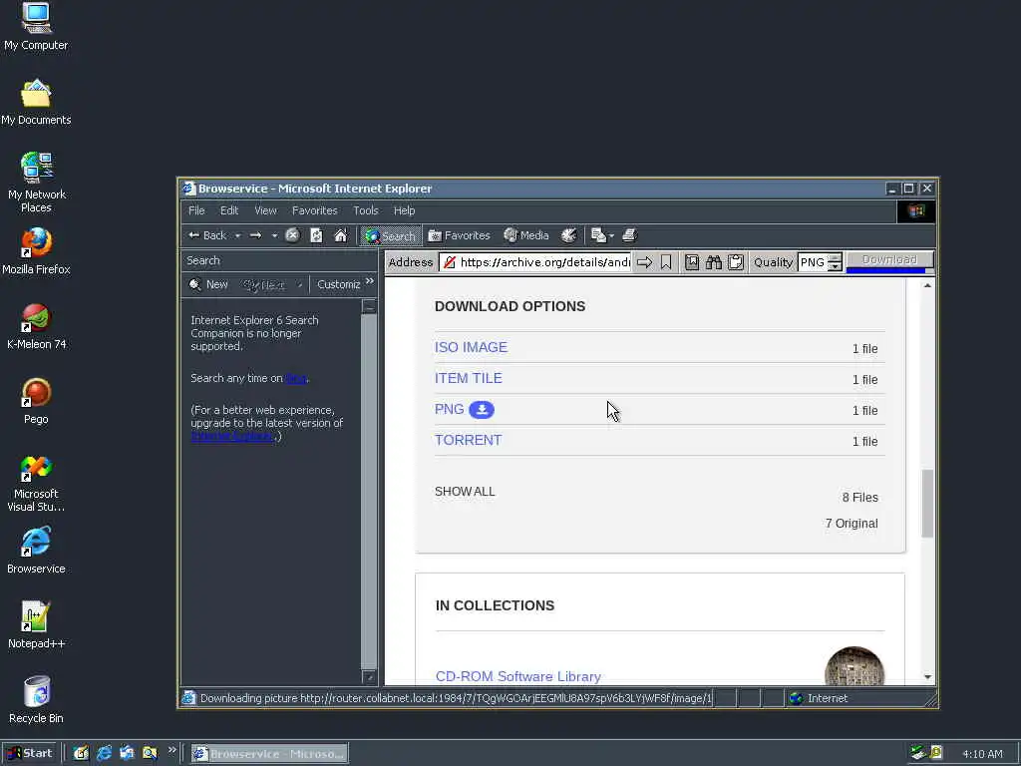This screenshot has height=766, width=1021.
Task: Click the Download button
Action: point(889,259)
